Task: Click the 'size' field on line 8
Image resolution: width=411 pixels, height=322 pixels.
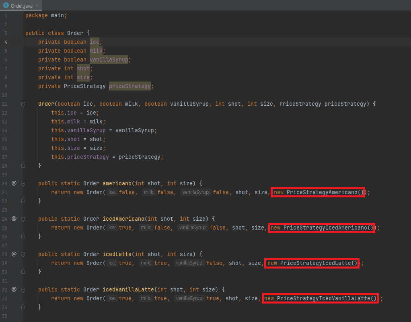Action: (83, 77)
